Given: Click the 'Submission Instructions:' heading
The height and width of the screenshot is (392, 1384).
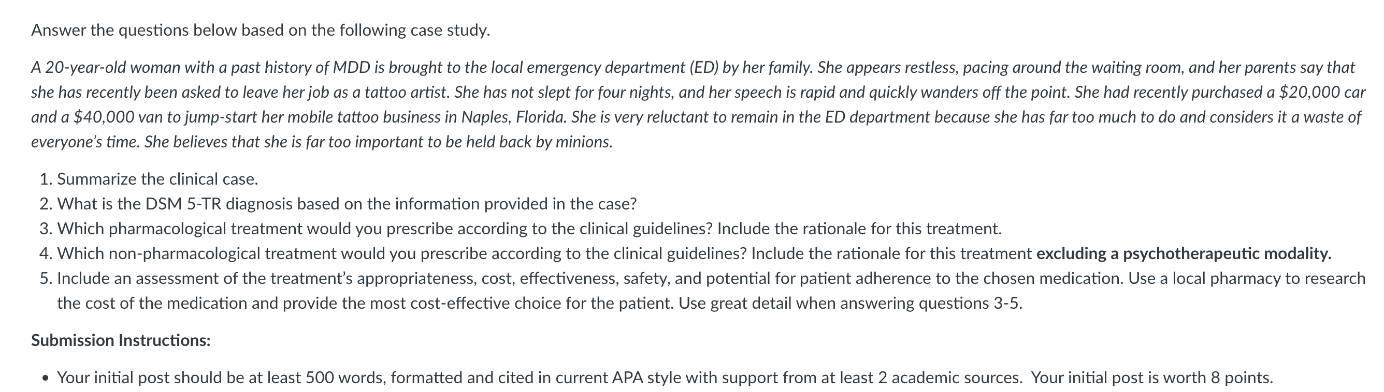Looking at the screenshot, I should [121, 340].
